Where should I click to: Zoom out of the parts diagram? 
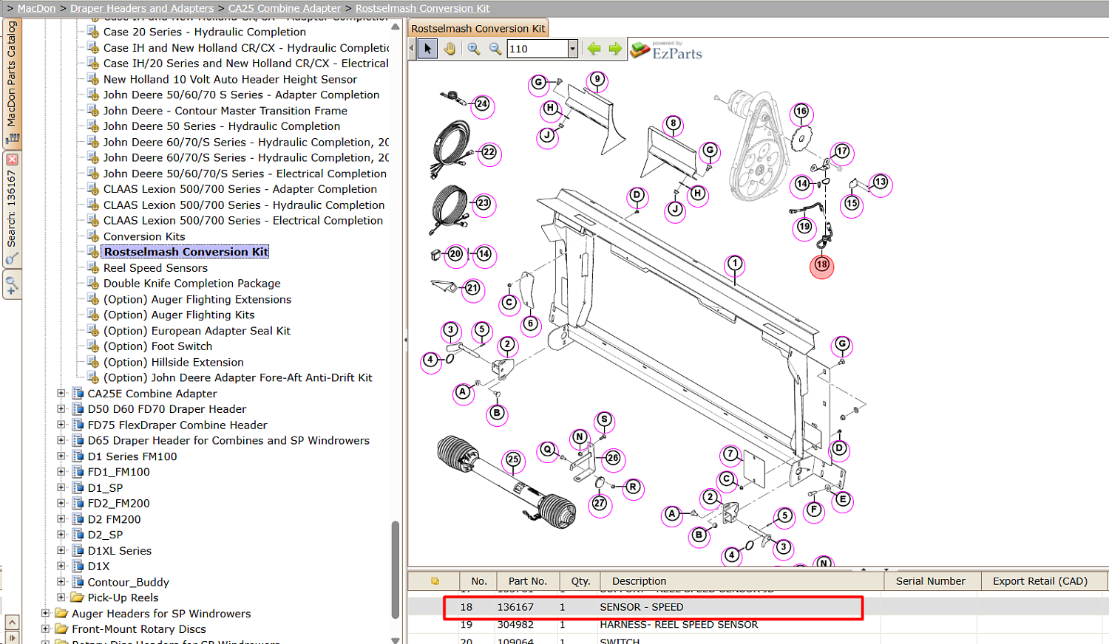click(x=495, y=49)
